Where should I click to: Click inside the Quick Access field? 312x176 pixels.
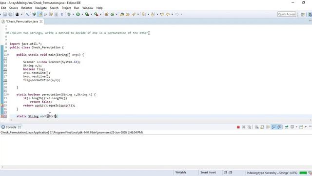(x=287, y=14)
